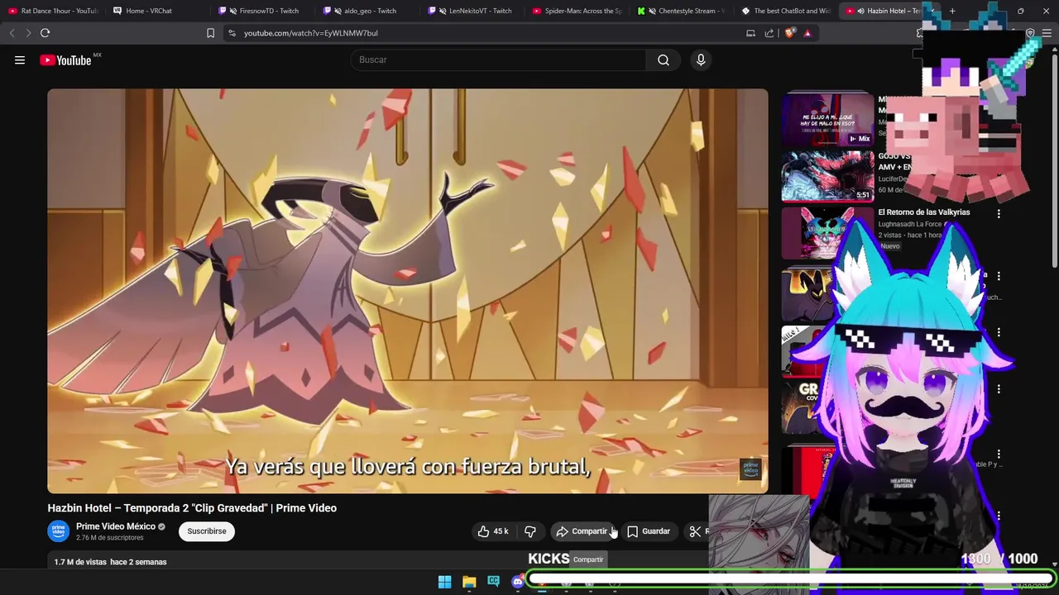
Task: Mute audio on Hazbin Hotel tab speaker
Action: [x=861, y=11]
